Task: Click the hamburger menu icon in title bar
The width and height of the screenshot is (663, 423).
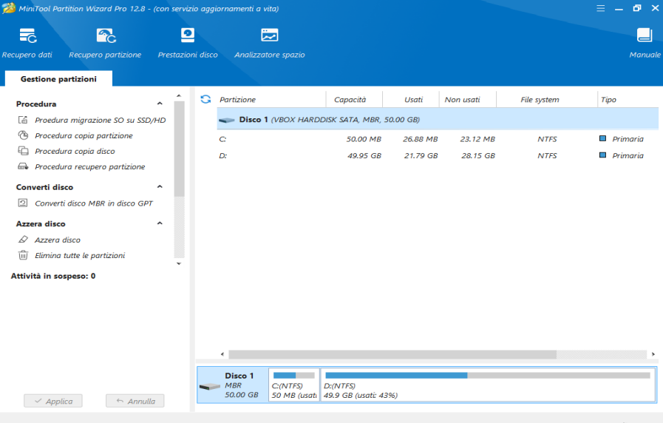Action: click(600, 8)
